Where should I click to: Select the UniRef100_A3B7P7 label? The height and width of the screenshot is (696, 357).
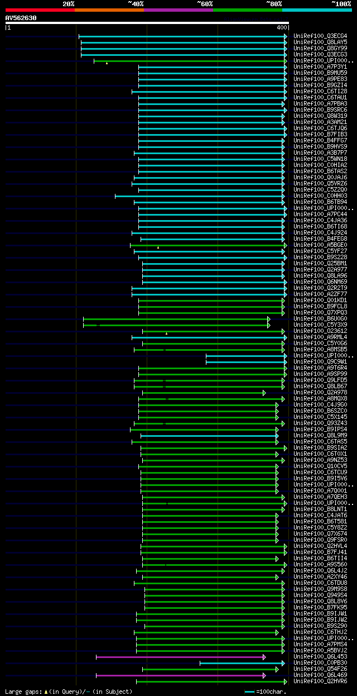coord(320,153)
